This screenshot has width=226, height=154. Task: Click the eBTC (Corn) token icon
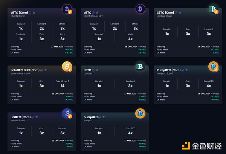(x=67, y=8)
